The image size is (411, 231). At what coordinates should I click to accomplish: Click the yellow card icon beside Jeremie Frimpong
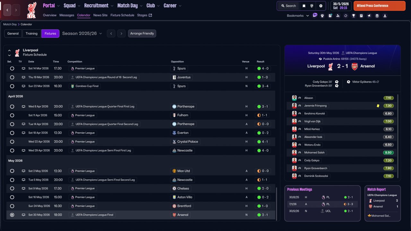pyautogui.click(x=378, y=106)
